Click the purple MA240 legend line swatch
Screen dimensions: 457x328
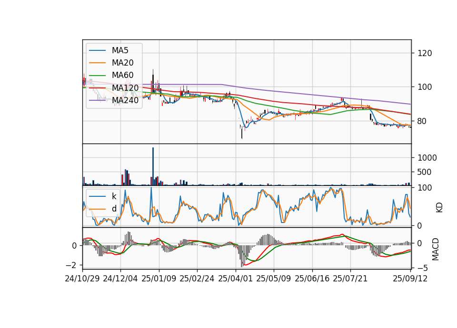pos(97,100)
